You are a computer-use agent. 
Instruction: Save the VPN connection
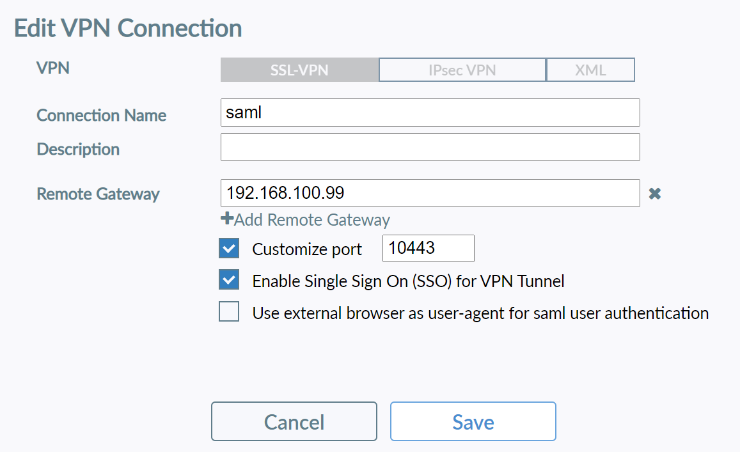click(x=473, y=422)
